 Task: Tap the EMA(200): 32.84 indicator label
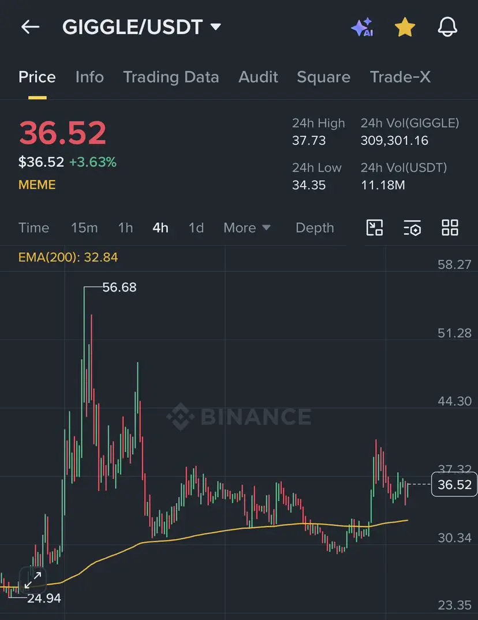[68, 257]
